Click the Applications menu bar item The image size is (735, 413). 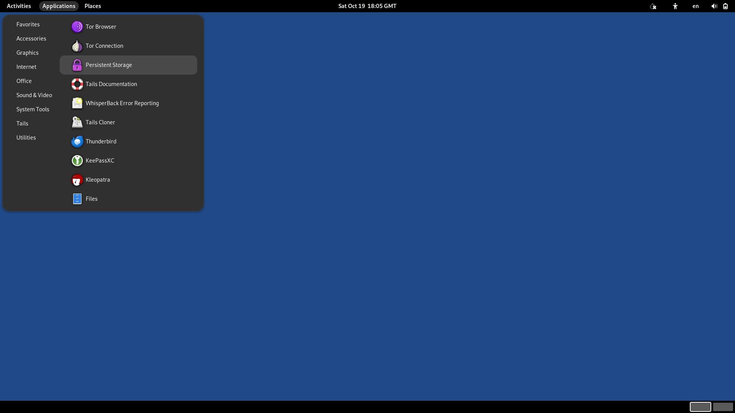(x=59, y=6)
